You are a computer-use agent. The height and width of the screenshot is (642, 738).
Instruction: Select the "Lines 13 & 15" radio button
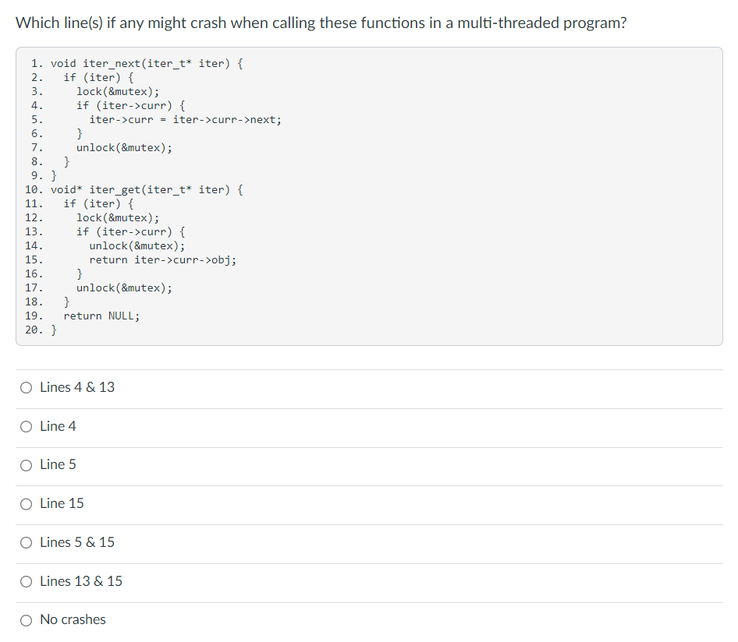click(x=26, y=581)
